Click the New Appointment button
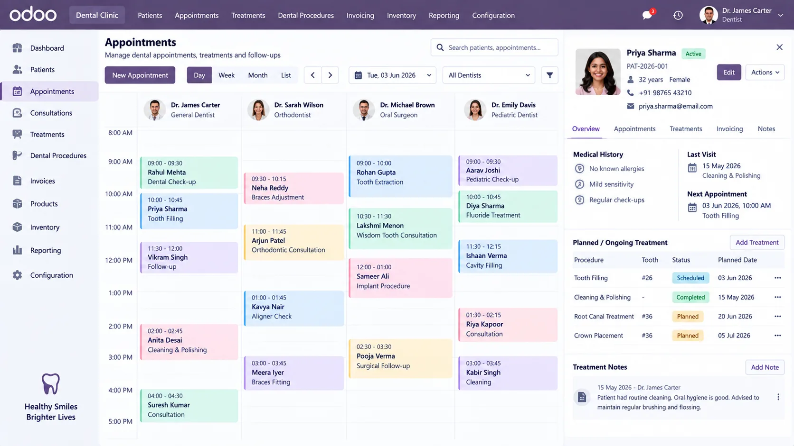The height and width of the screenshot is (446, 794). coord(140,75)
